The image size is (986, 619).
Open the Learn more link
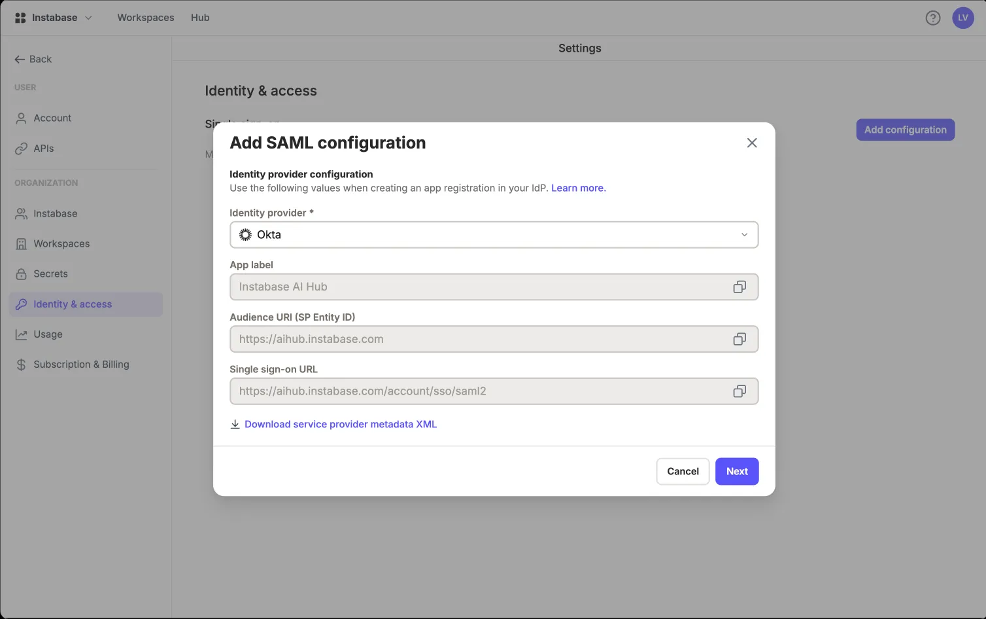pyautogui.click(x=579, y=188)
